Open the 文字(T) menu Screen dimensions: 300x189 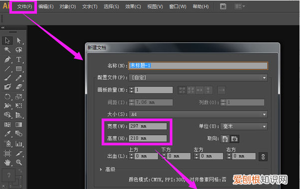click(89, 6)
